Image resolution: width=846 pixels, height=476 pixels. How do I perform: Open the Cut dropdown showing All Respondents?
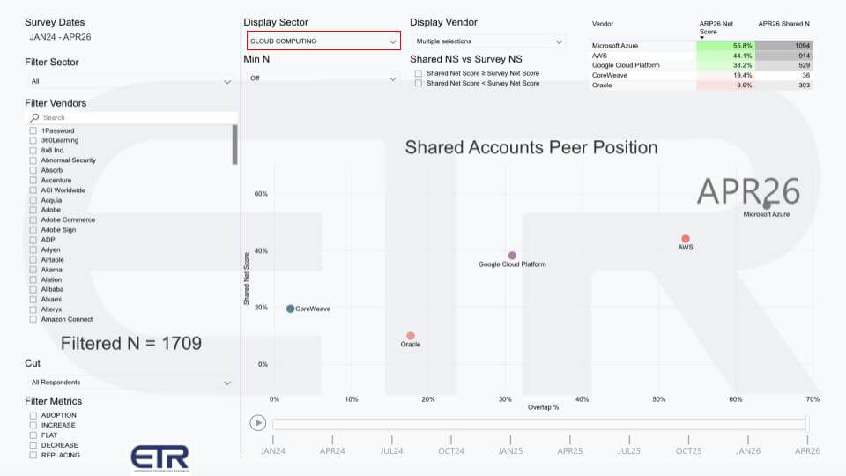(x=129, y=383)
